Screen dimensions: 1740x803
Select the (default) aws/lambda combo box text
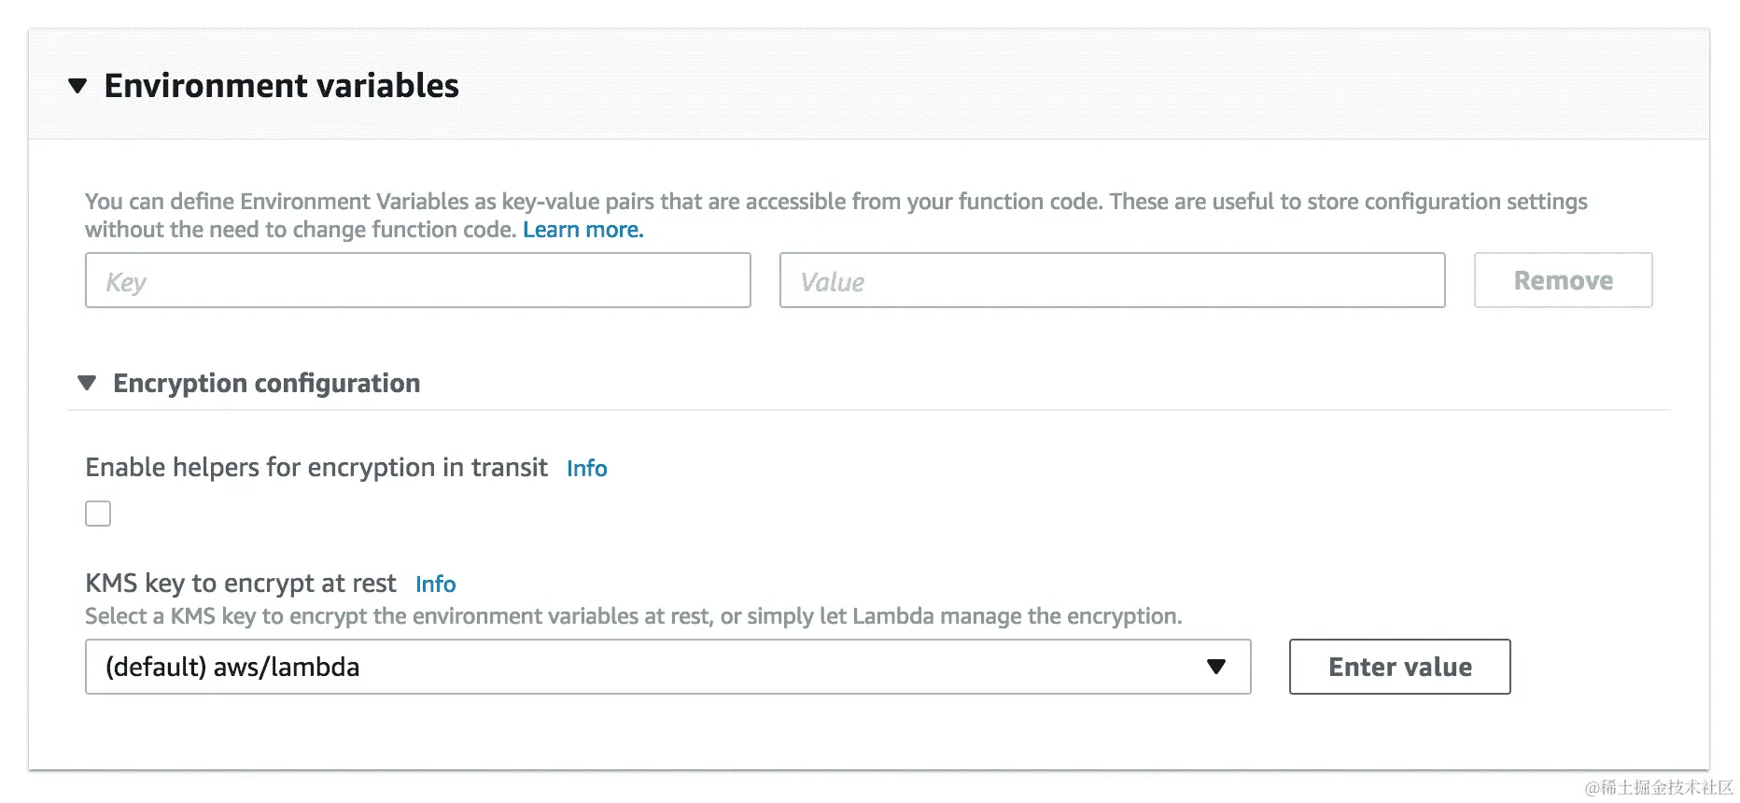[x=232, y=667]
